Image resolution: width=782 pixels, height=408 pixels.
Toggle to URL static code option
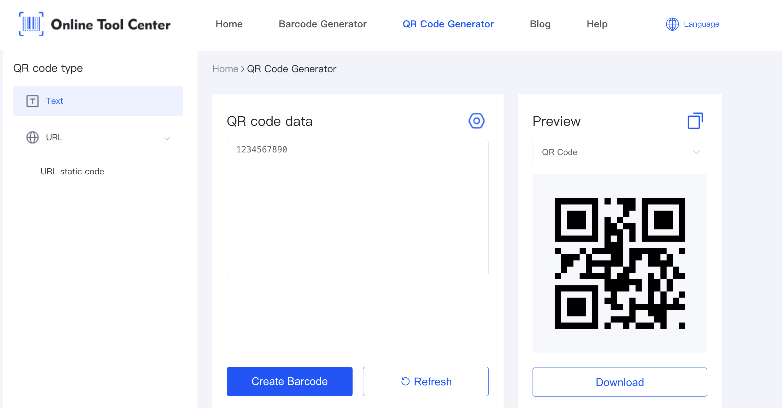pyautogui.click(x=72, y=171)
